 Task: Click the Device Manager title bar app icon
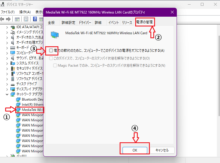pyautogui.click(x=2, y=5)
